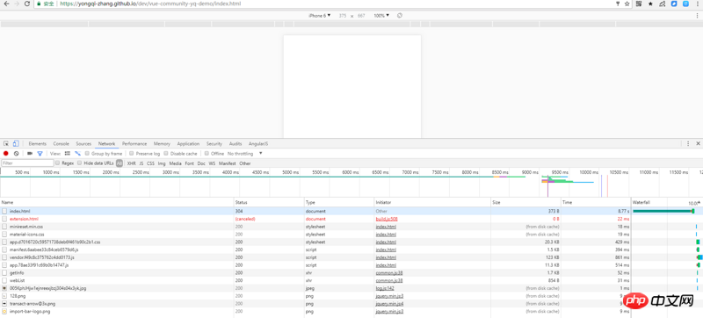The width and height of the screenshot is (703, 318).
Task: Open device toolbar more options menu
Action: (697, 15)
